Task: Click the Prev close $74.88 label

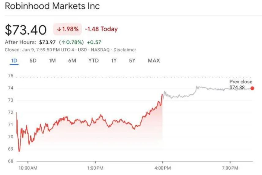Action: click(x=241, y=85)
